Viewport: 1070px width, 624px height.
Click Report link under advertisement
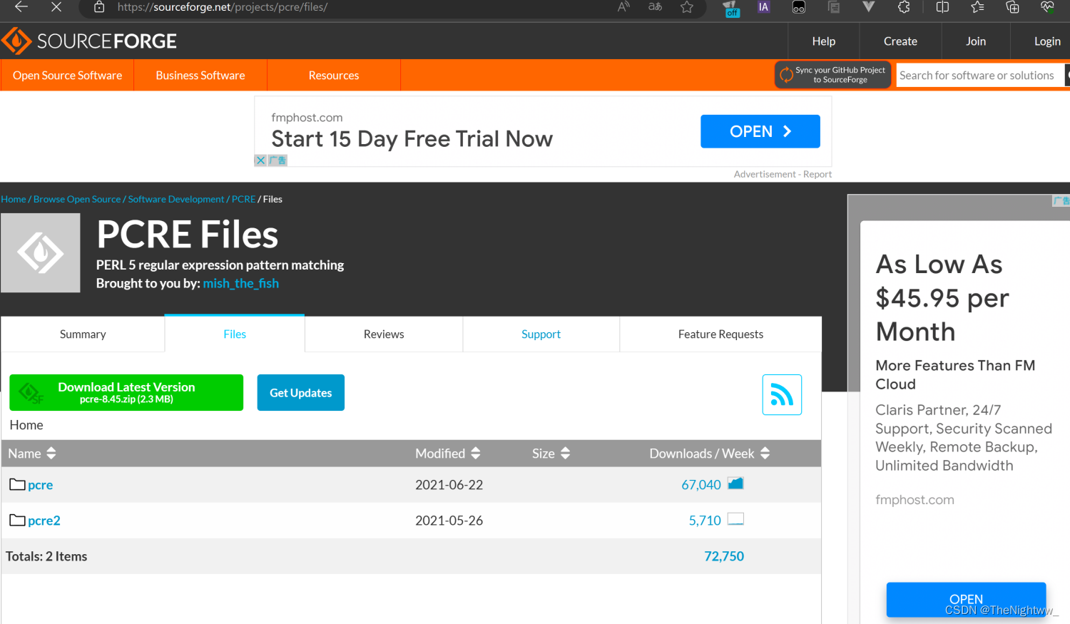pyautogui.click(x=817, y=174)
